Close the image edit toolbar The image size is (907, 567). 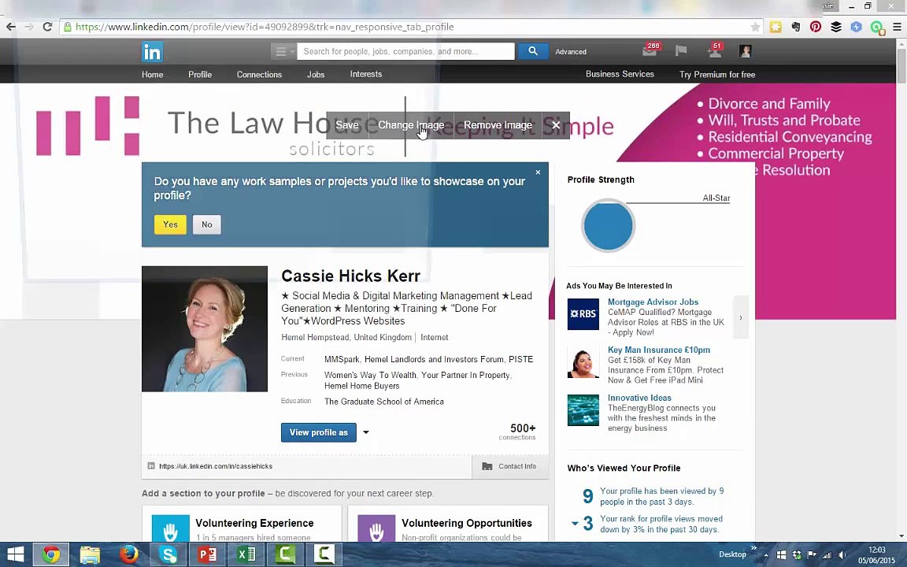point(556,125)
